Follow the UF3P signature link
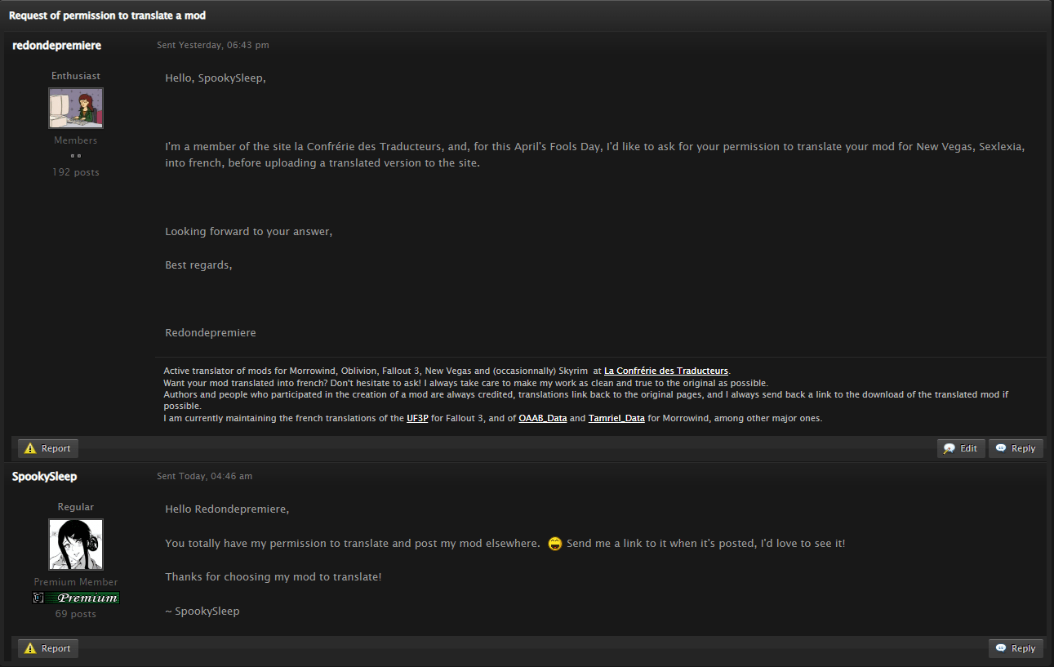Viewport: 1054px width, 667px height. pyautogui.click(x=417, y=418)
